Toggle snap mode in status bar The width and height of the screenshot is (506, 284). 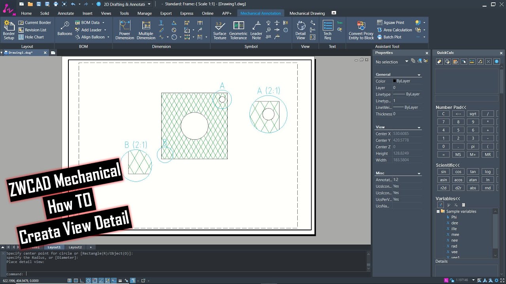pos(70,280)
